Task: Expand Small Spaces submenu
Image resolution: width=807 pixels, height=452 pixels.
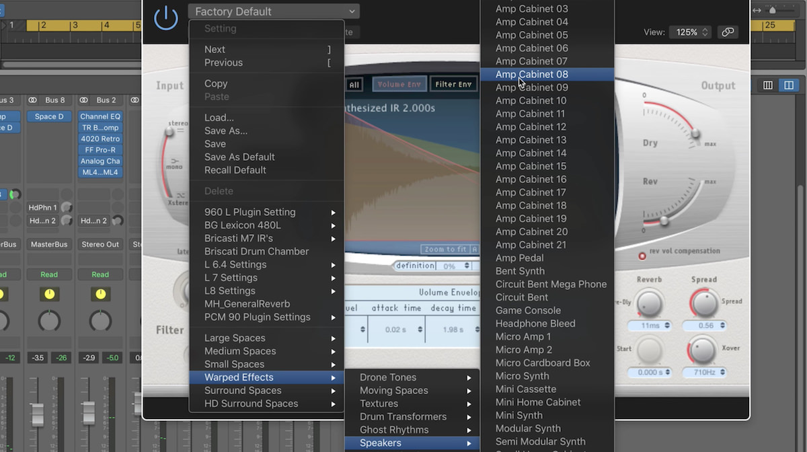Action: coord(267,364)
